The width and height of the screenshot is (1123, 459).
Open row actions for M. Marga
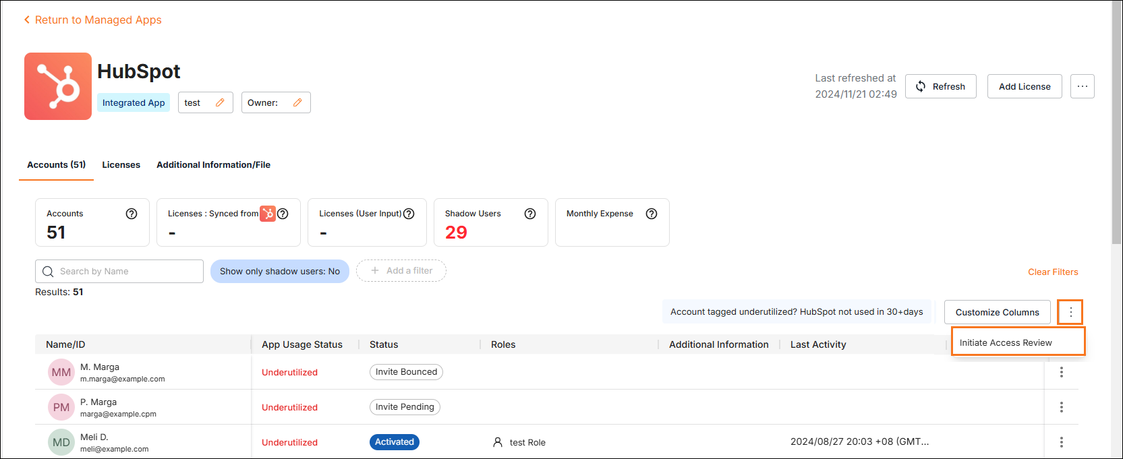[x=1062, y=372]
